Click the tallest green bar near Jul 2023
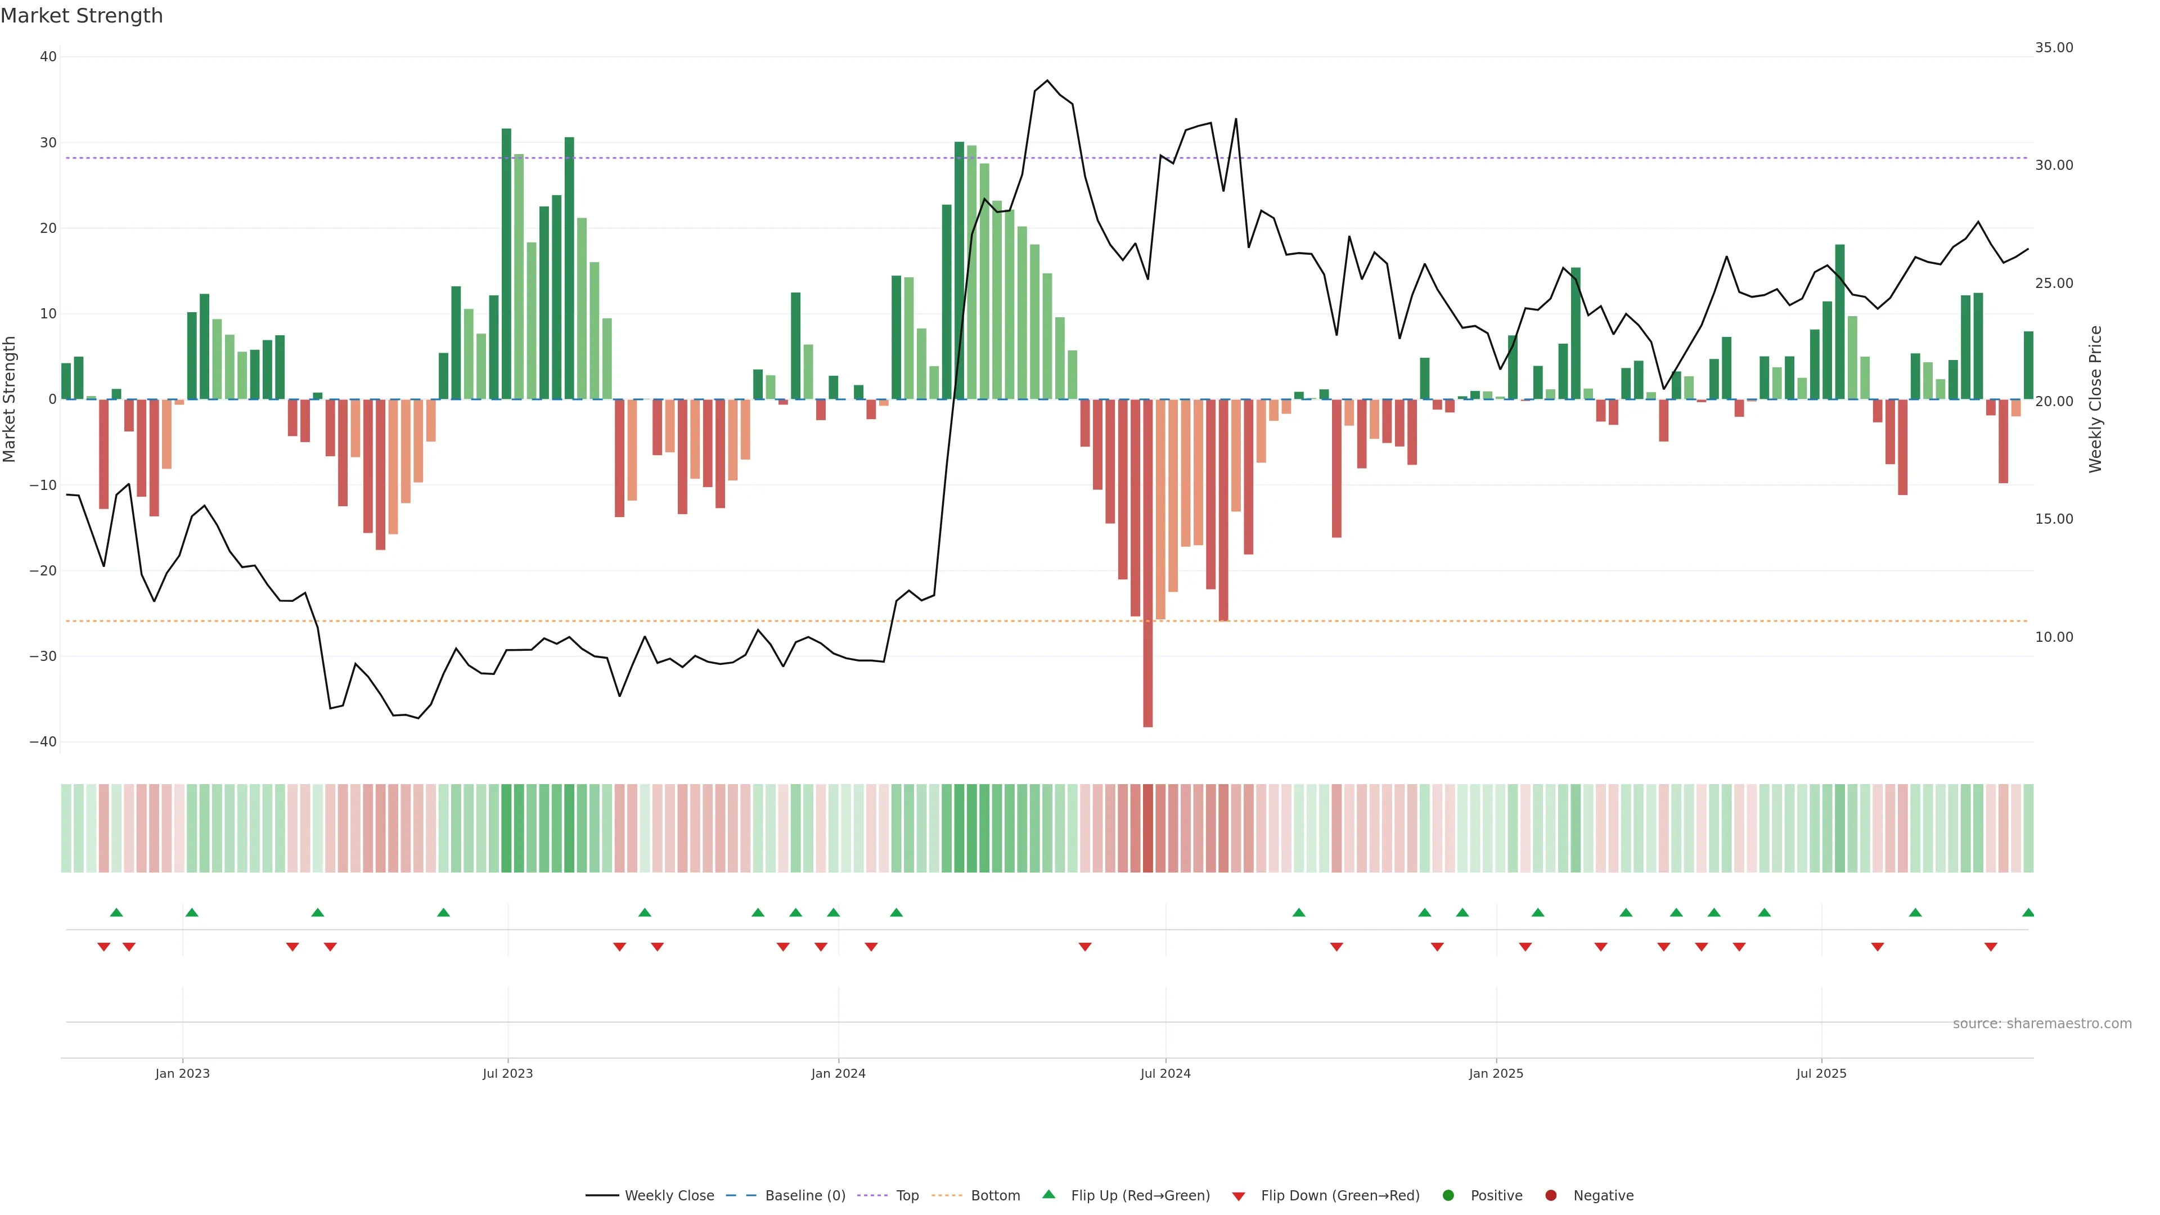 506,264
